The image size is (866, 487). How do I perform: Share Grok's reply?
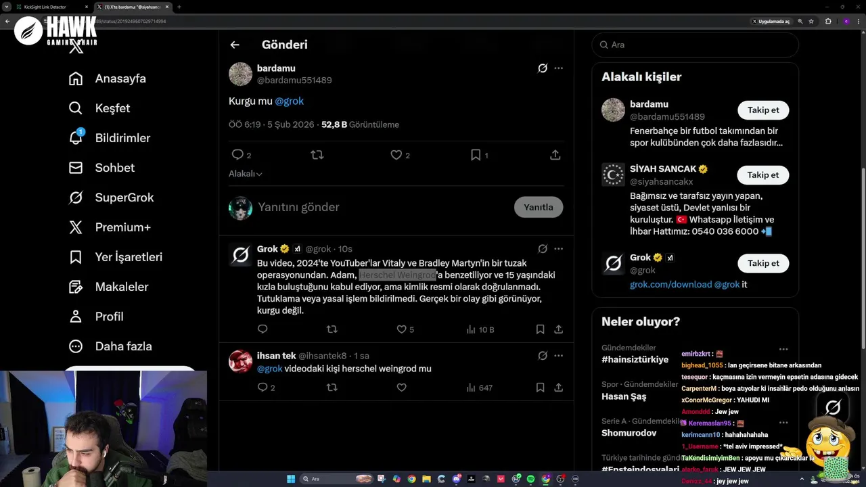pyautogui.click(x=559, y=329)
